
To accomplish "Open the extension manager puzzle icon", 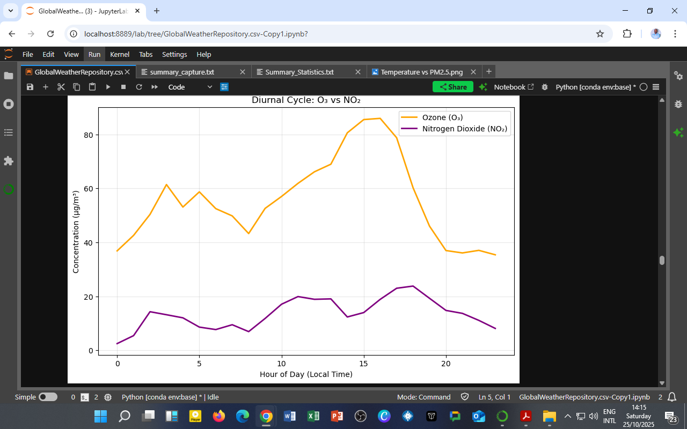I will (9, 161).
